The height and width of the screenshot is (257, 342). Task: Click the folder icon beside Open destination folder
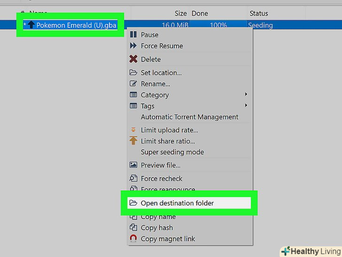pos(133,203)
